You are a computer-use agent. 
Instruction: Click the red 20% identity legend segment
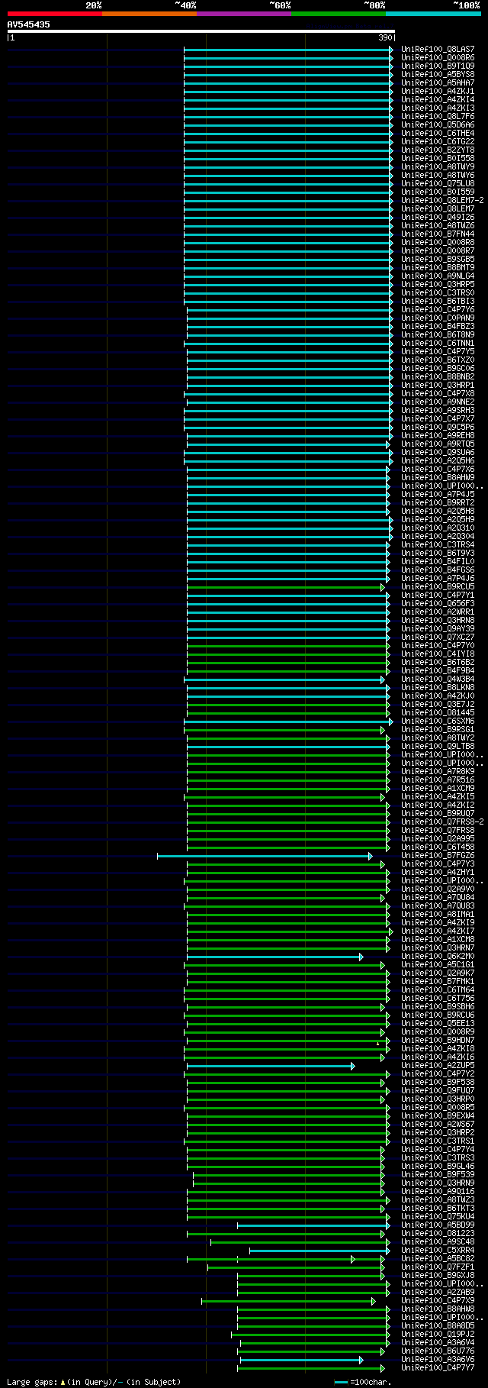tap(55, 14)
